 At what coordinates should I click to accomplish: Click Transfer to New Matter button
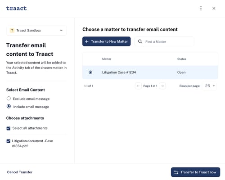coord(106,41)
